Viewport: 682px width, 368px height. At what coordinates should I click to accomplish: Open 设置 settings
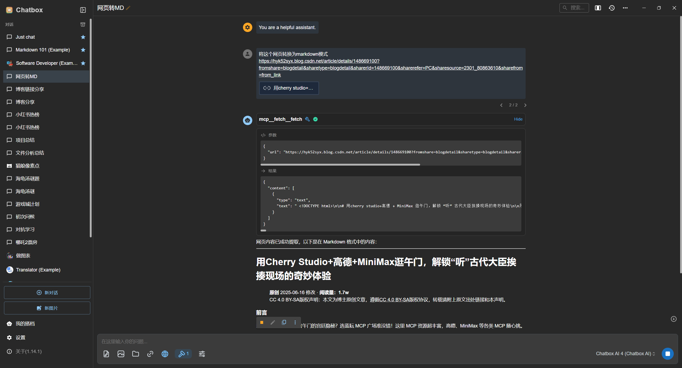46,338
